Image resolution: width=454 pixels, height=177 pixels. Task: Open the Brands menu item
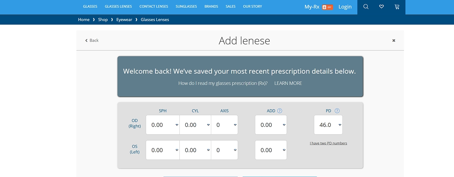tap(211, 7)
